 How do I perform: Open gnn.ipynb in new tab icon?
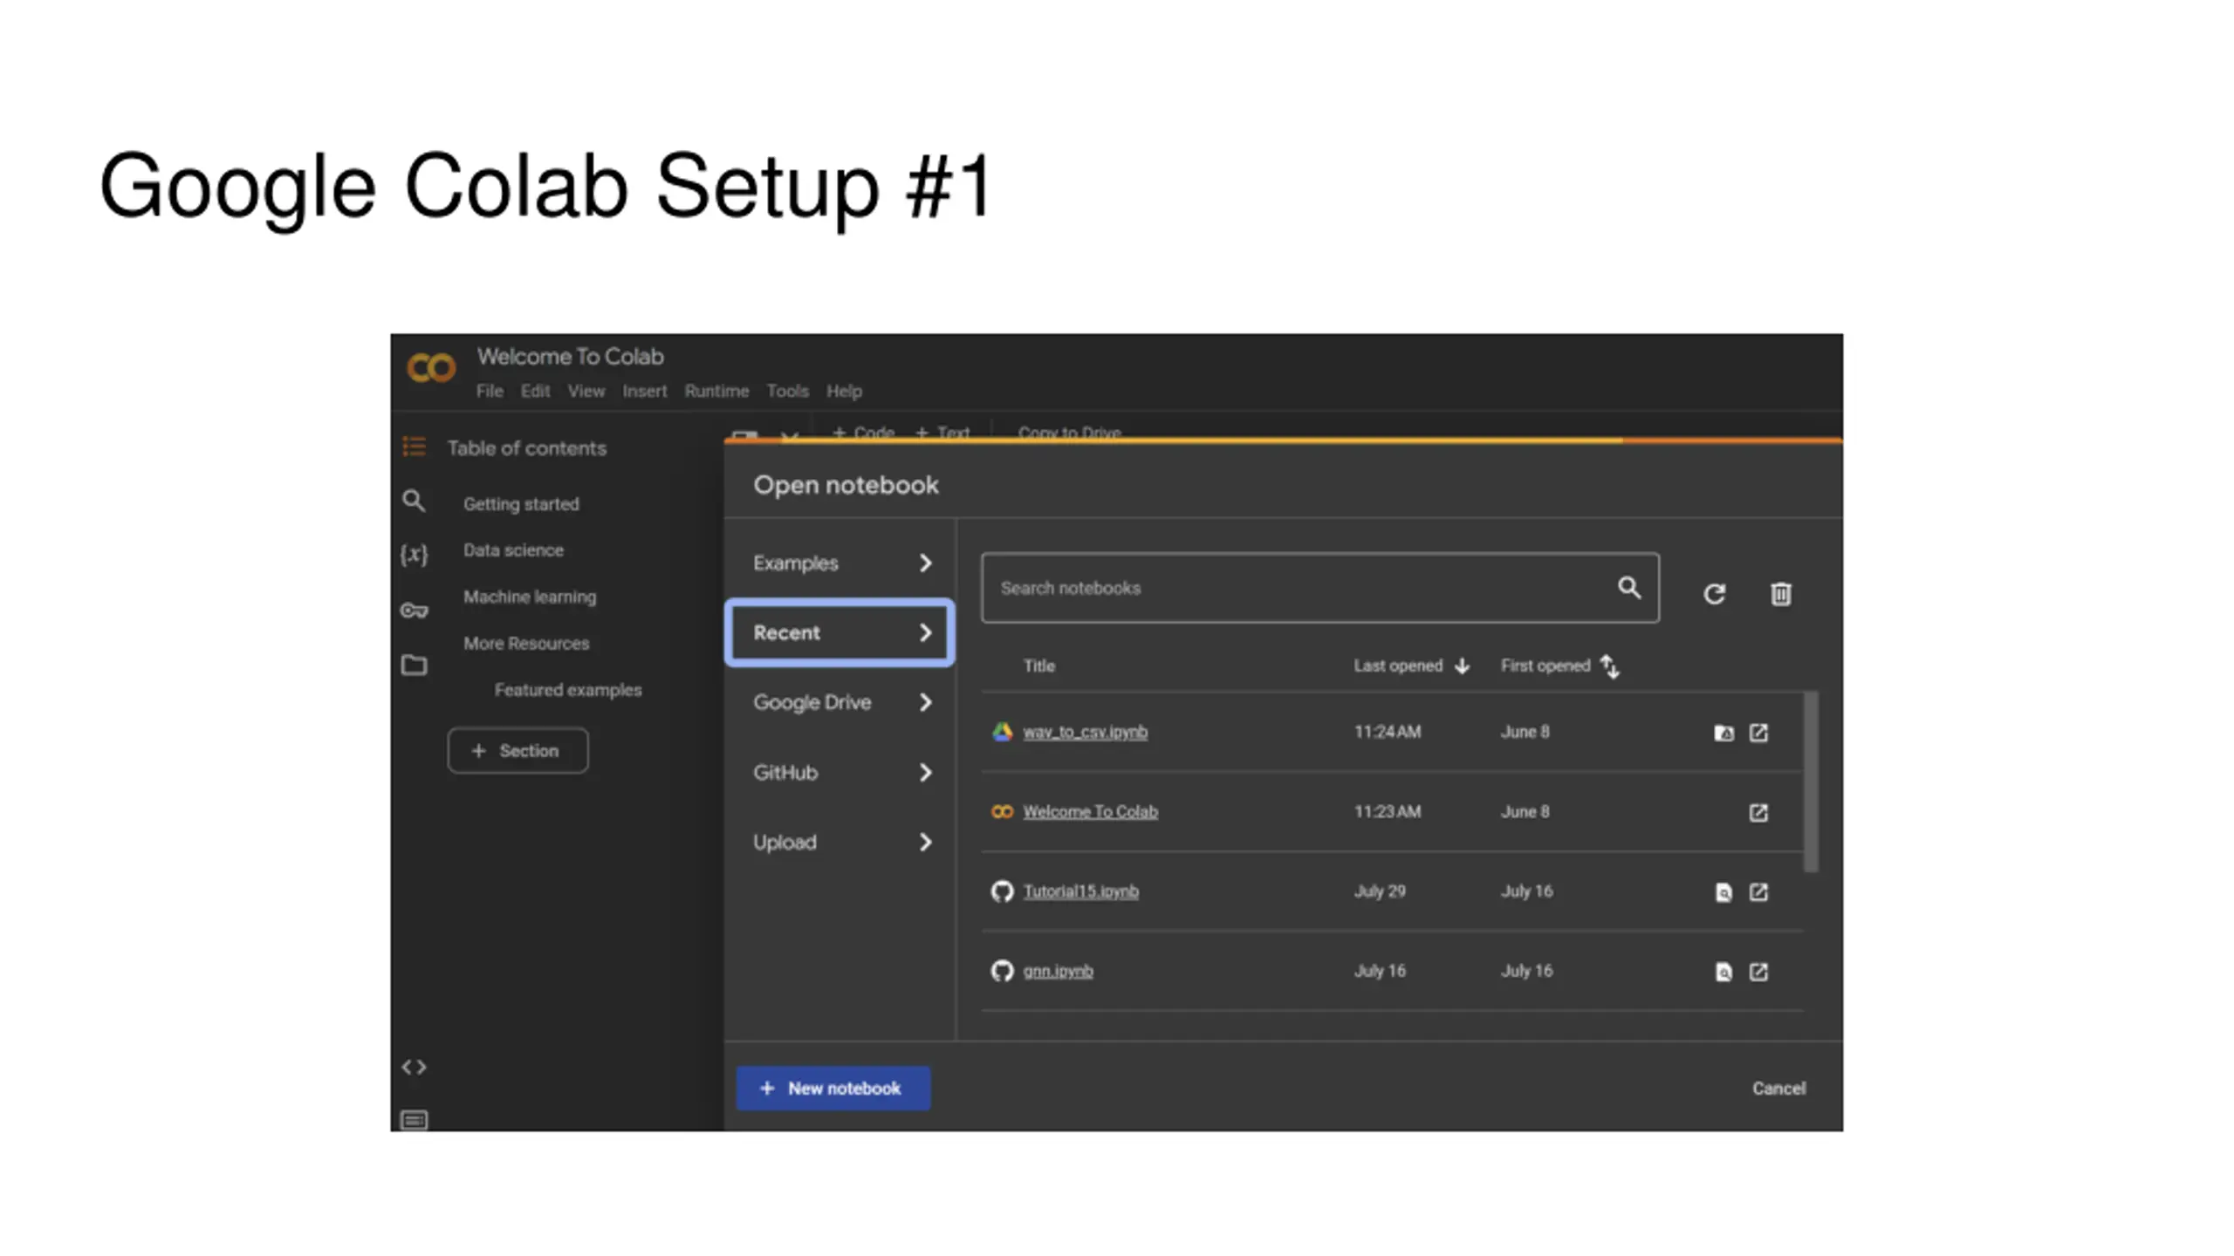pos(1758,972)
